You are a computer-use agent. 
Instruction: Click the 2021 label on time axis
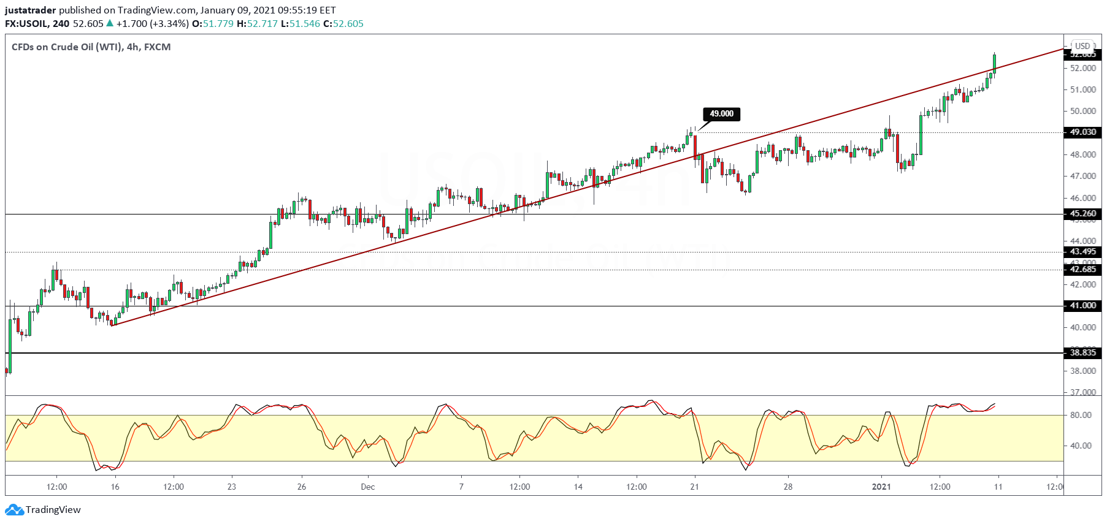(881, 487)
